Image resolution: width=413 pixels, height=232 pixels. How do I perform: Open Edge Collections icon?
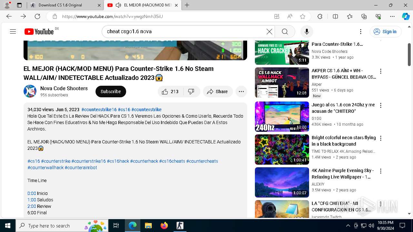(x=364, y=16)
